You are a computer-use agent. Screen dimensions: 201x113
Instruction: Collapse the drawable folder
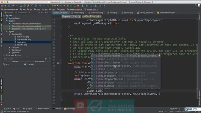(9, 34)
